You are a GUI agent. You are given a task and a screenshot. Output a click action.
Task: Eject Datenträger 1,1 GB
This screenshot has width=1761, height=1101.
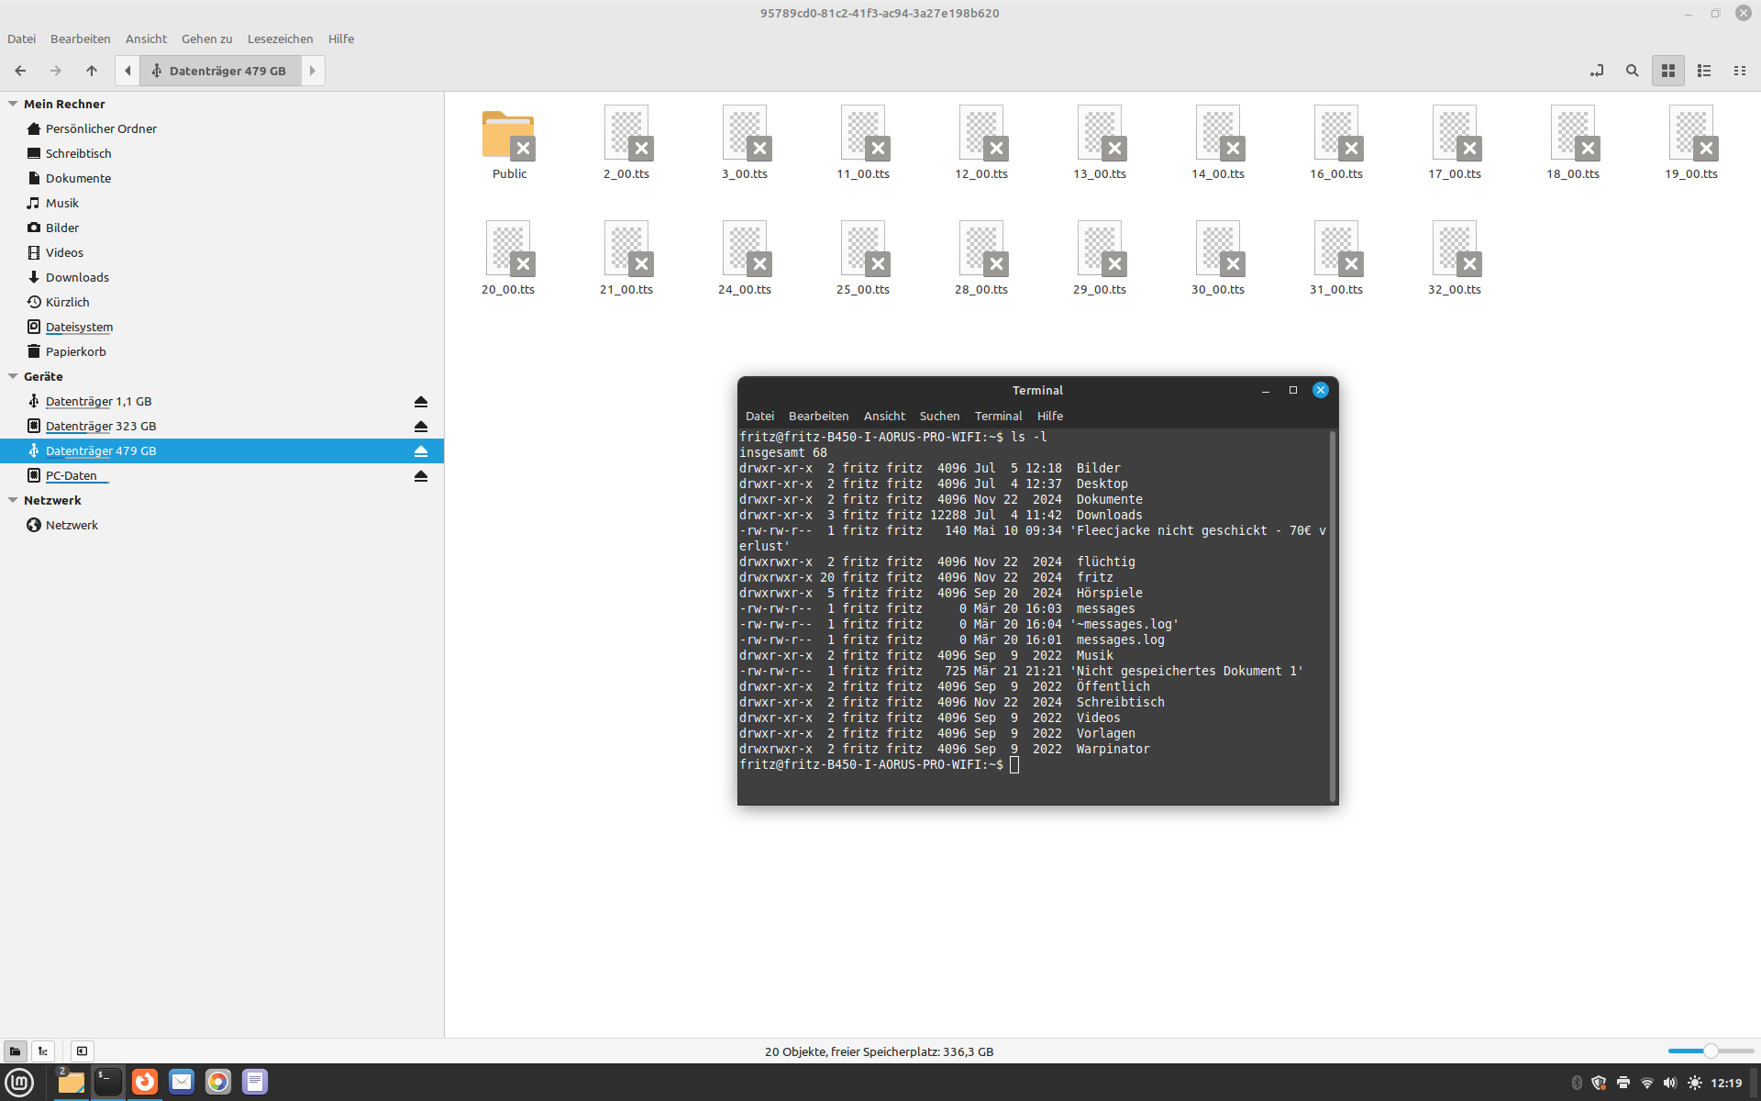point(421,402)
